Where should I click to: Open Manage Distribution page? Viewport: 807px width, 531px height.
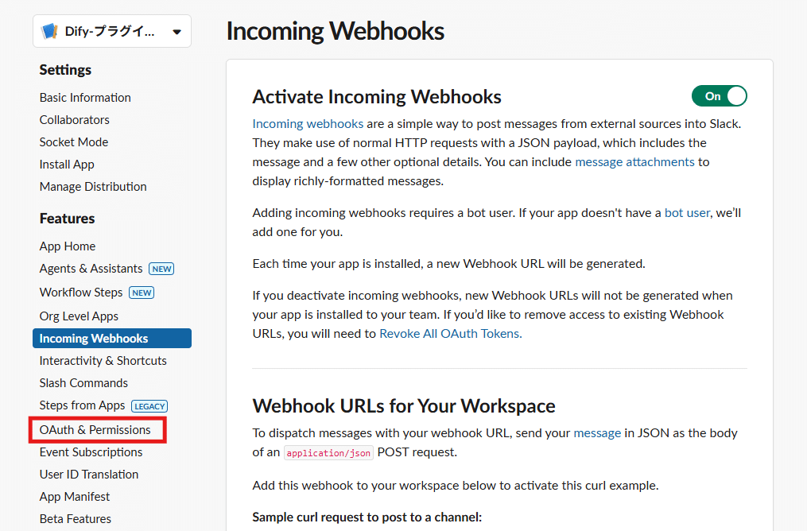pyautogui.click(x=93, y=187)
